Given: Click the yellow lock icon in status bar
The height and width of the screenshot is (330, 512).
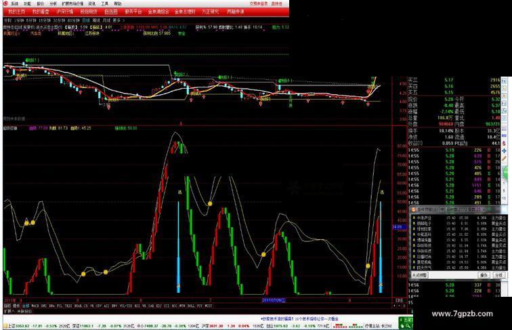Looking at the screenshot, I should (5, 326).
